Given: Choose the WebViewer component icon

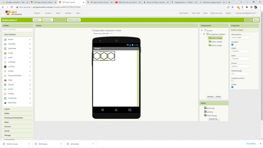Looking at the screenshot, I should coord(5,103).
